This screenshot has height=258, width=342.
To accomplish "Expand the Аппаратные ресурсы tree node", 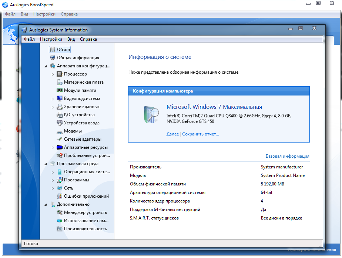I will [53, 148].
